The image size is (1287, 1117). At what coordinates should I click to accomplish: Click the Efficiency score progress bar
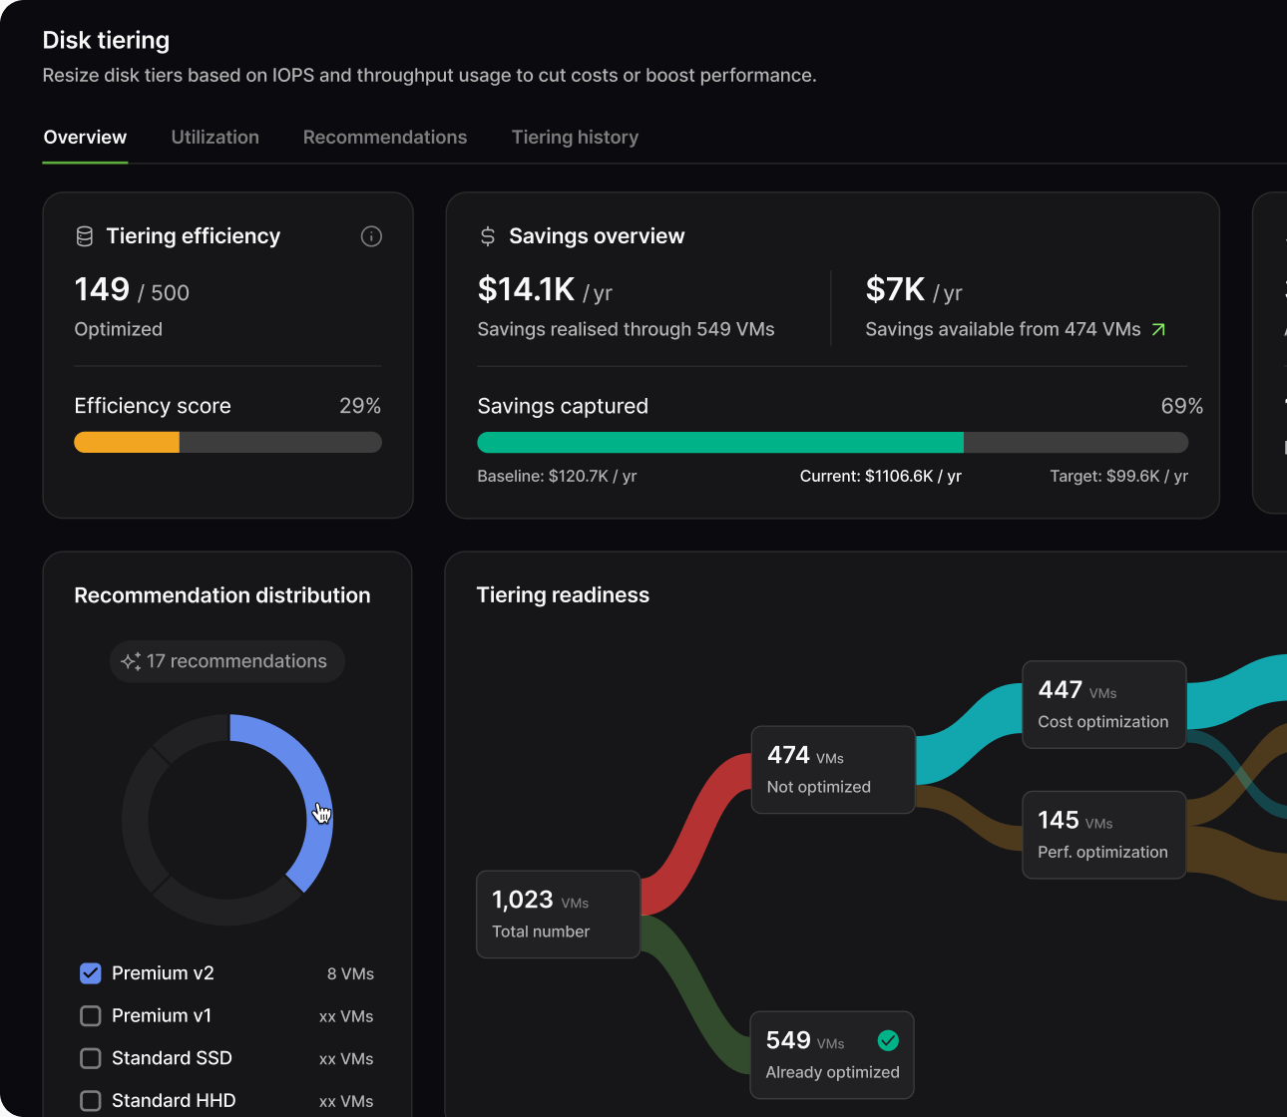tap(227, 442)
